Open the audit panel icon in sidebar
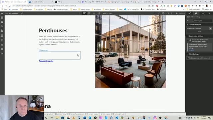This screenshot has height=120, width=213. (2, 54)
